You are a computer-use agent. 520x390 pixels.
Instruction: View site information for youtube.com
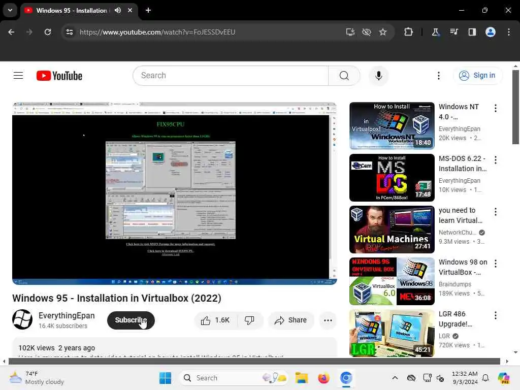click(x=69, y=32)
